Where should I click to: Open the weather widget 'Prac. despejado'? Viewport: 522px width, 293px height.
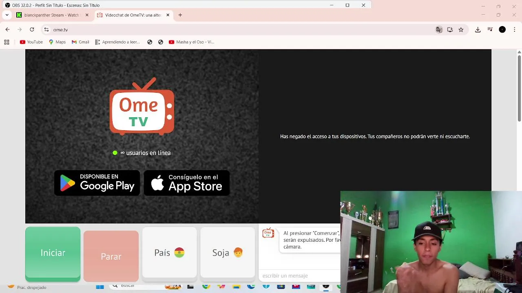pos(27,287)
